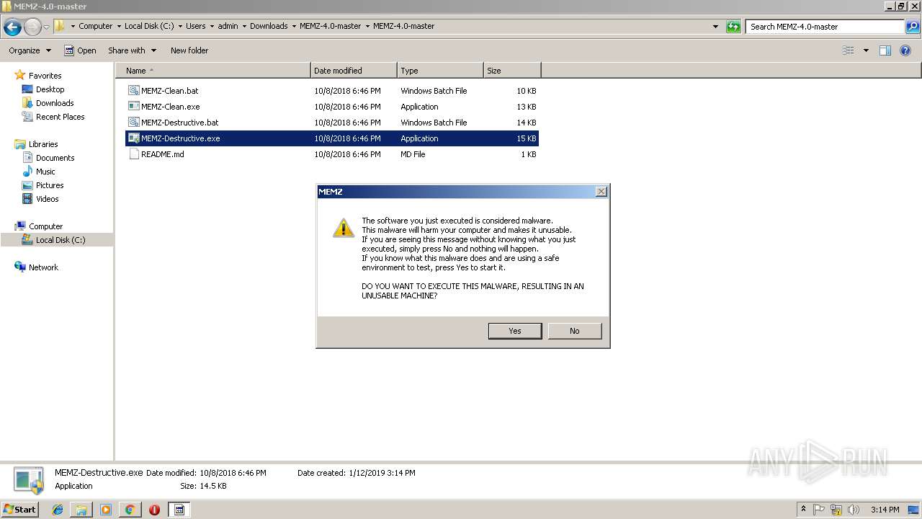Show hidden tray icons arrow

[x=803, y=510]
